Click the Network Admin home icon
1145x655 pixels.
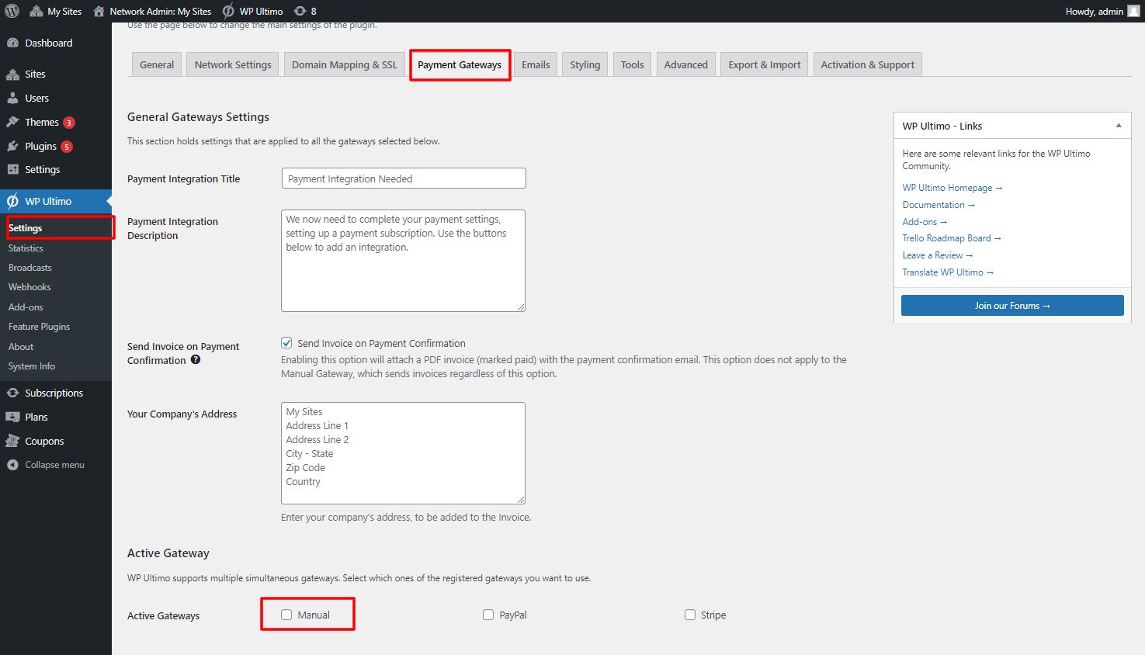point(99,11)
